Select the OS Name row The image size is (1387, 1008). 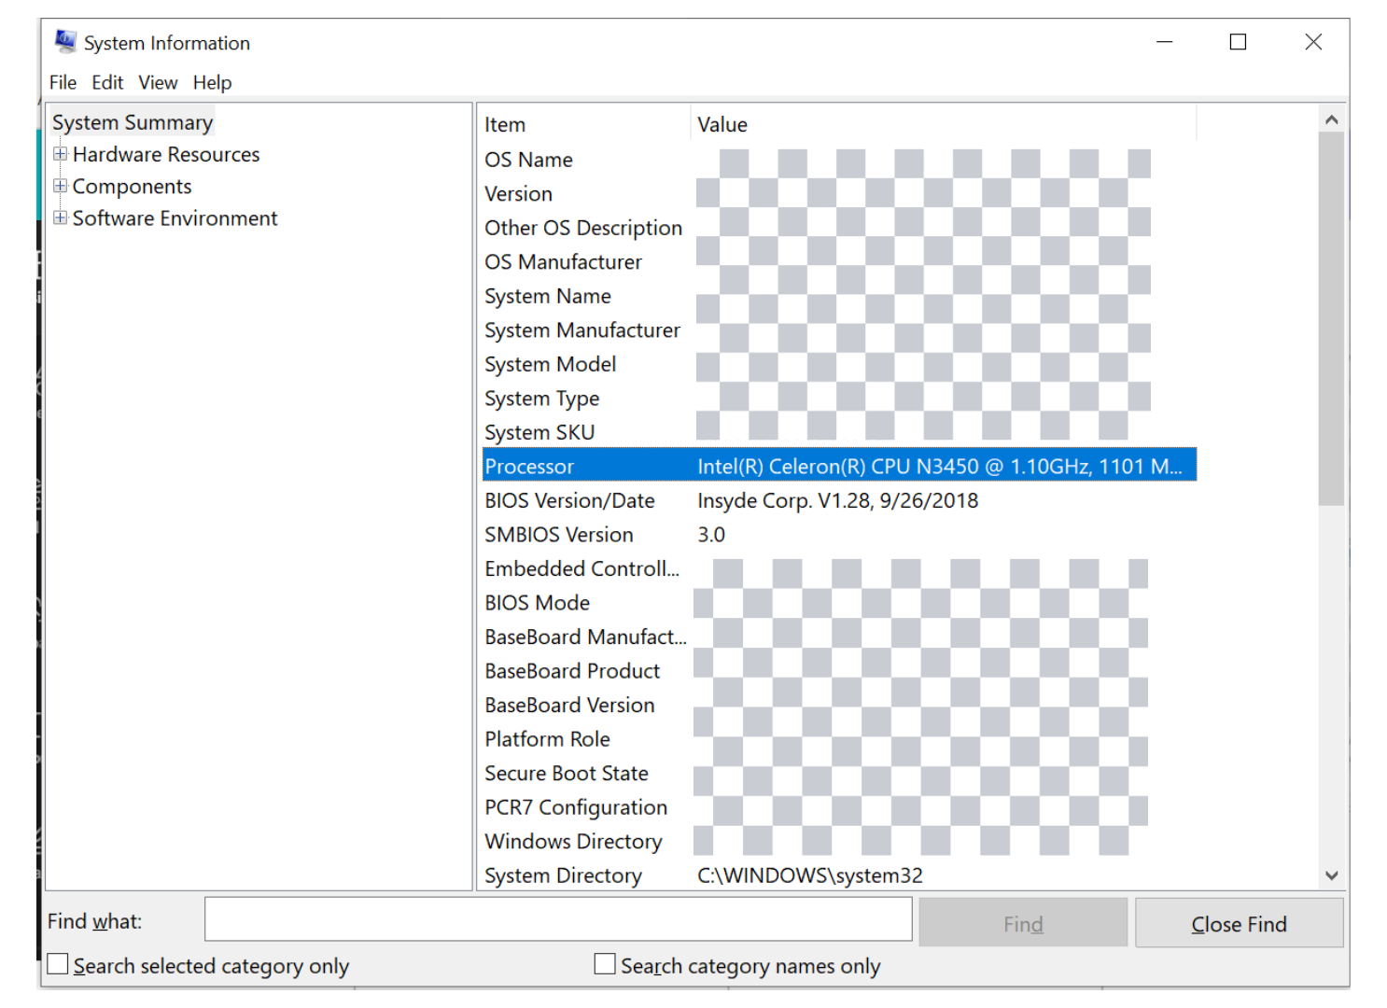839,160
